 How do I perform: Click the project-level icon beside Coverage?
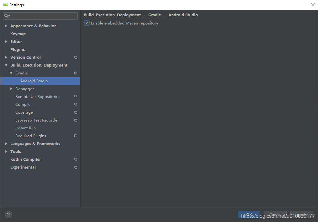pyautogui.click(x=76, y=112)
